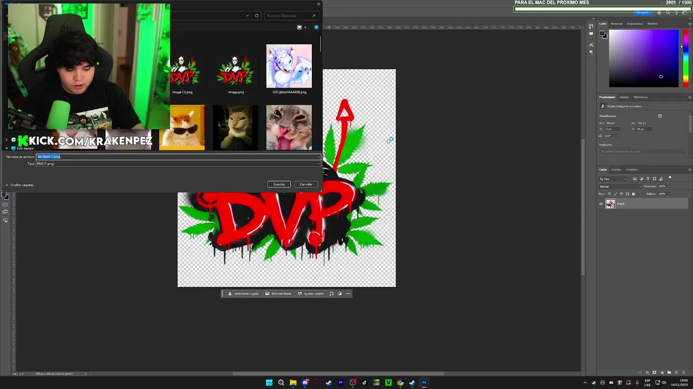Viewport: 693px width, 389px height.
Task: Click the Buscar en Descargas search box
Action: point(291,16)
